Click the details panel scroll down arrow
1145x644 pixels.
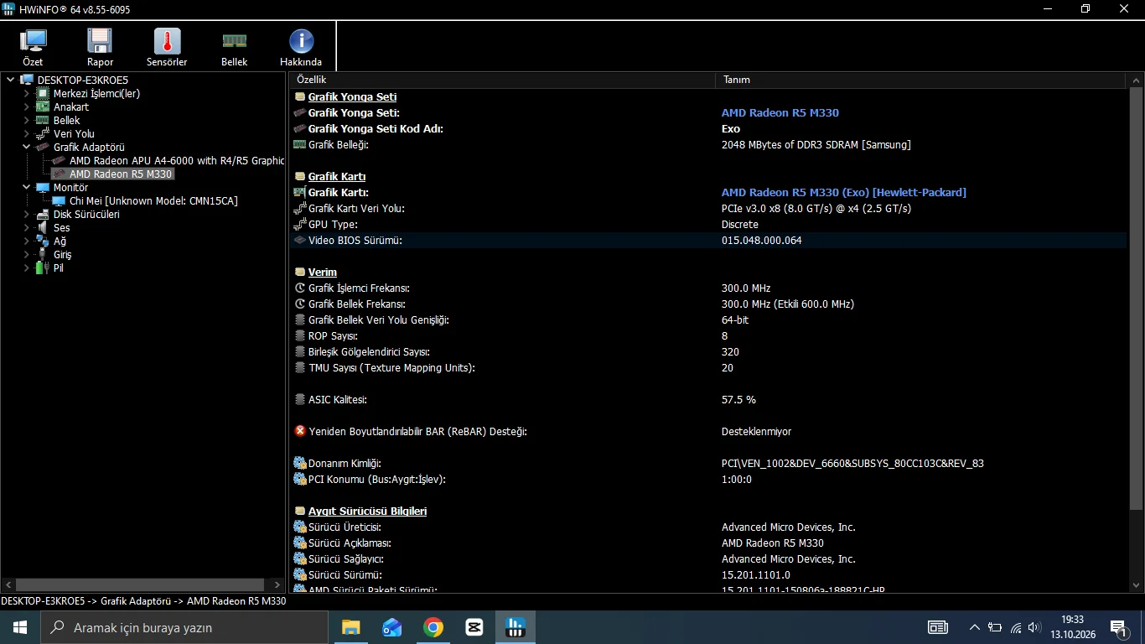tap(1137, 585)
